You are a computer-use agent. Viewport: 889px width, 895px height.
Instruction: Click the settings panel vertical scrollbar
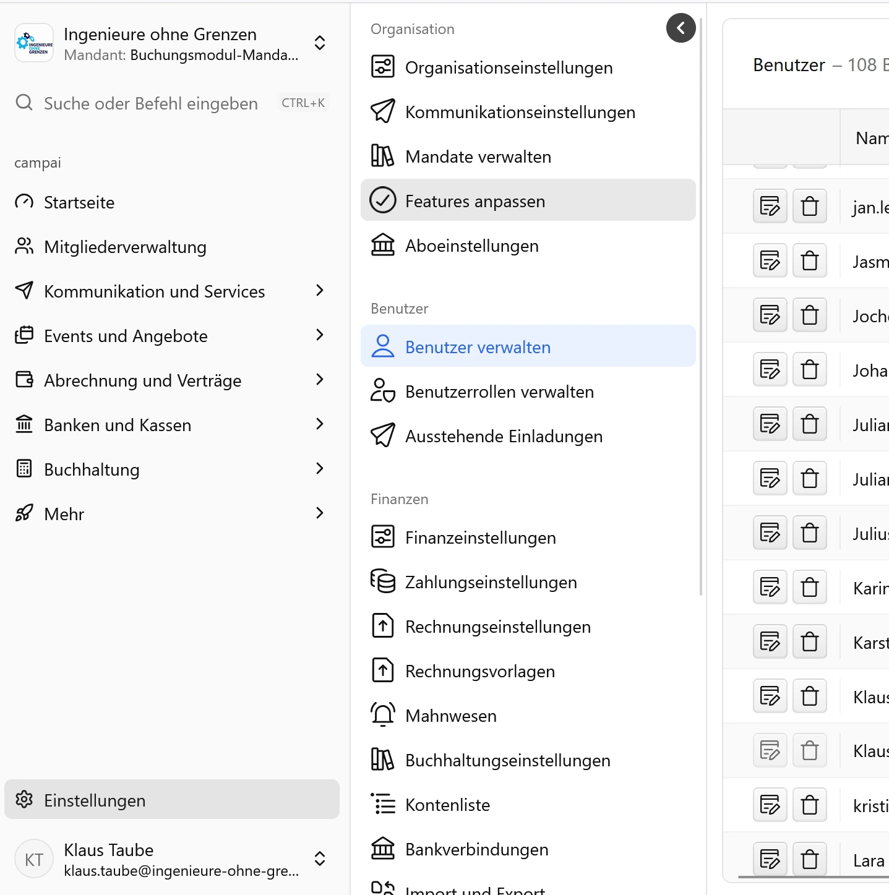700,309
